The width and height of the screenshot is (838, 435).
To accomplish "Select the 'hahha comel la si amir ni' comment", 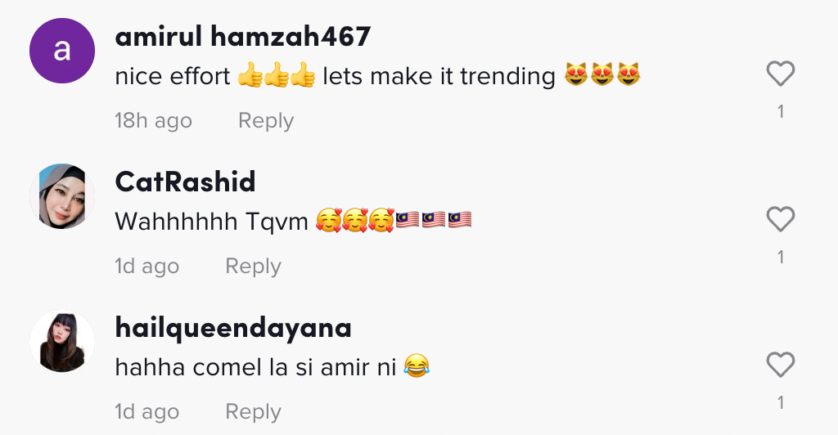I will tap(272, 367).
